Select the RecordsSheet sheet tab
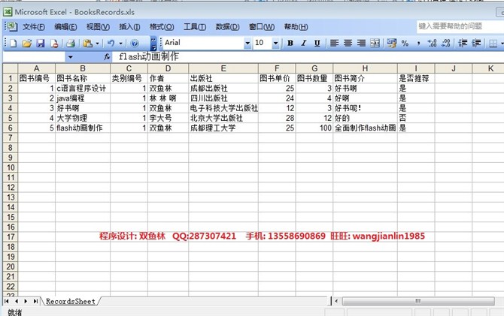Viewport: 504px width, 316px height. click(70, 301)
